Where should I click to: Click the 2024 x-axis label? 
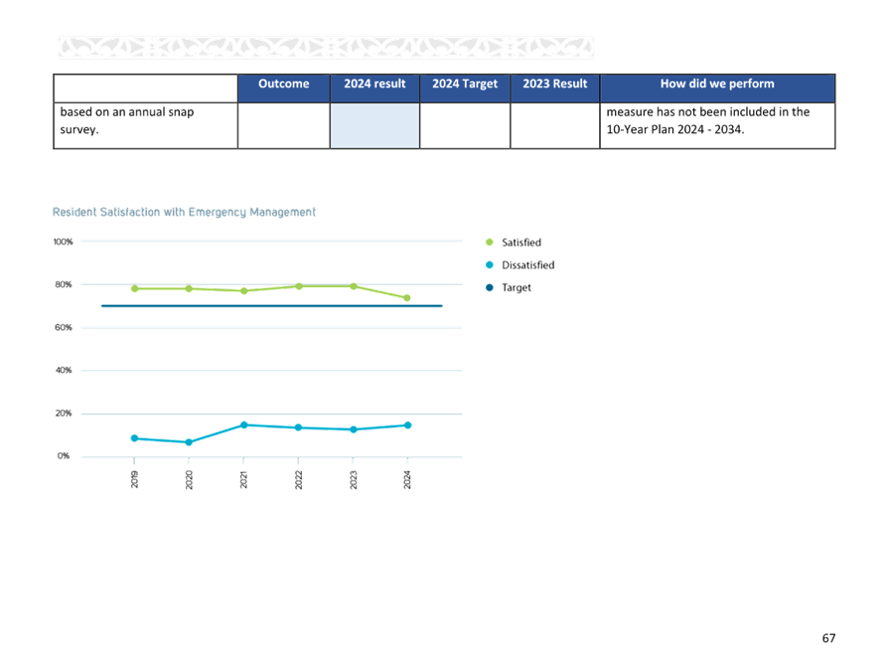(x=407, y=479)
